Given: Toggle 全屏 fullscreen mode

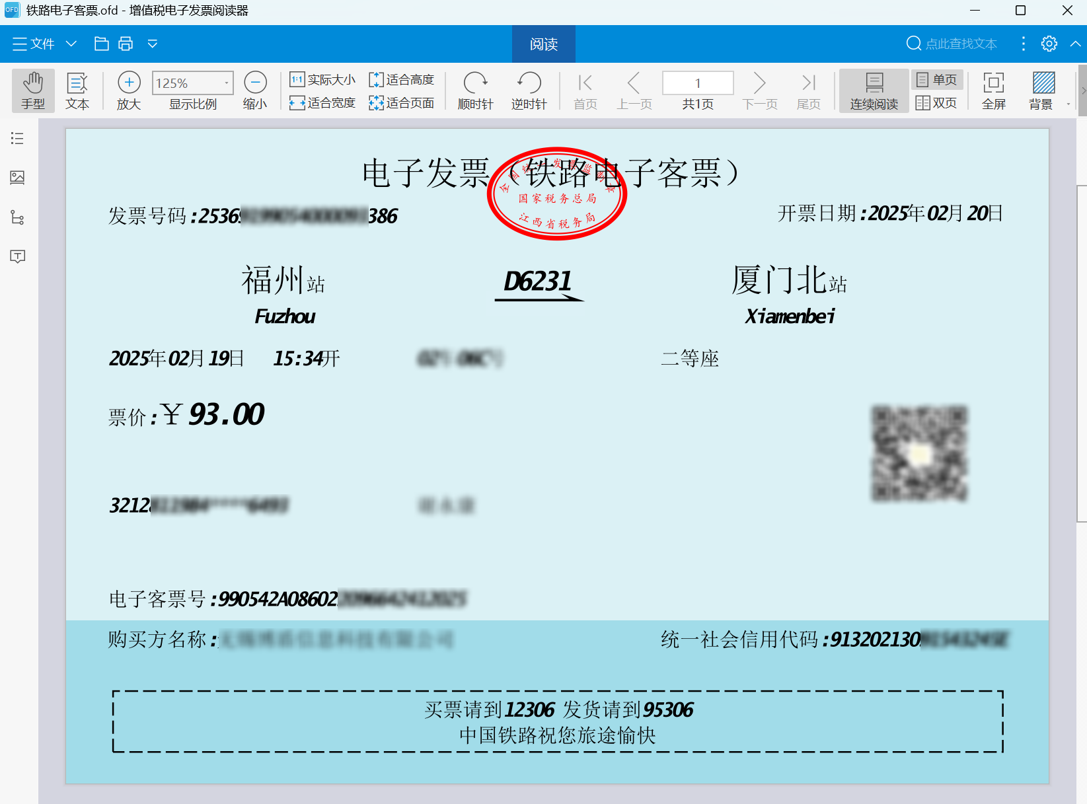Looking at the screenshot, I should [x=993, y=91].
